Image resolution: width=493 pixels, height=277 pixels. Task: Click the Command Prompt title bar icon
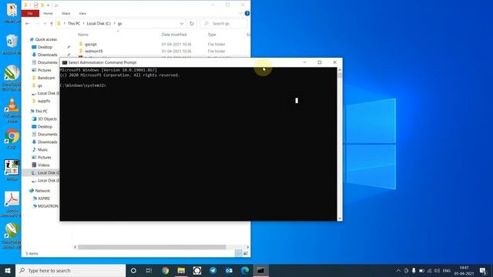click(65, 62)
